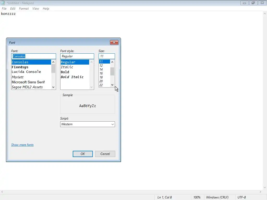This screenshot has width=267, height=200.
Task: Confirm font selection with OK
Action: (x=83, y=154)
